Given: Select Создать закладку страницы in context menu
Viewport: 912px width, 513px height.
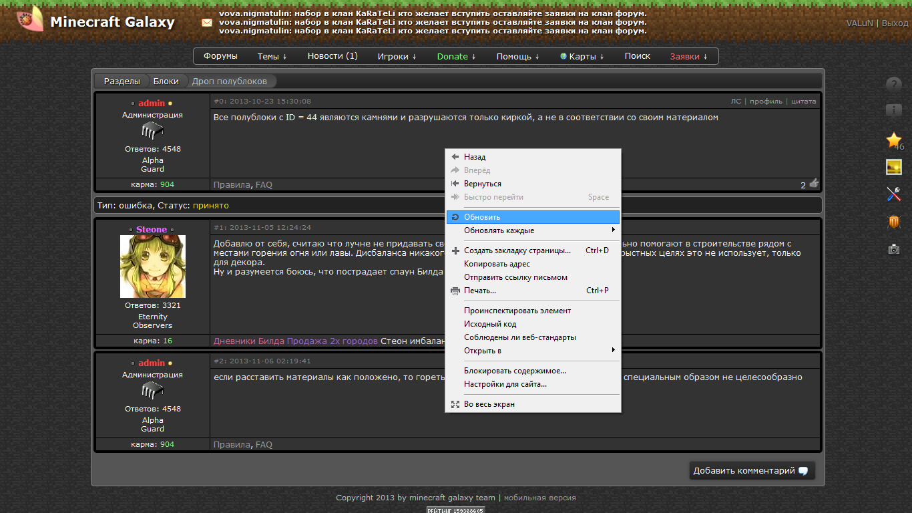Looking at the screenshot, I should 533,250.
